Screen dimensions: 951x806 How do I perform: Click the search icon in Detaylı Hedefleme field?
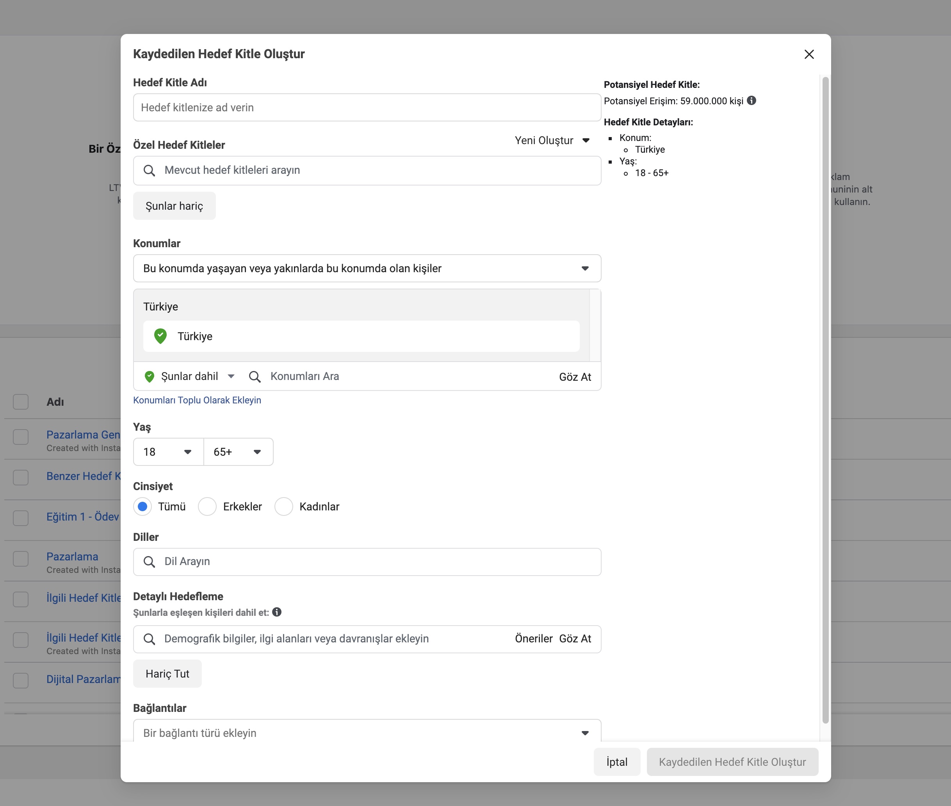pyautogui.click(x=150, y=639)
